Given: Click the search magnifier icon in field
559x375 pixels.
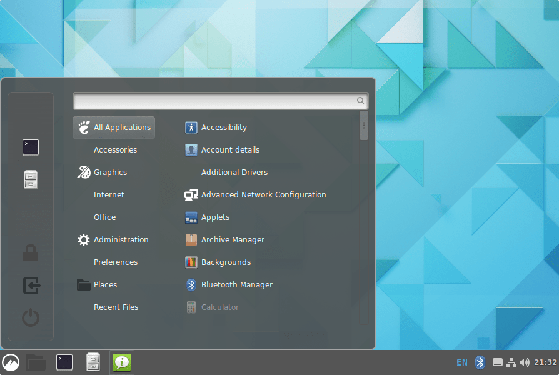Looking at the screenshot, I should pos(360,101).
